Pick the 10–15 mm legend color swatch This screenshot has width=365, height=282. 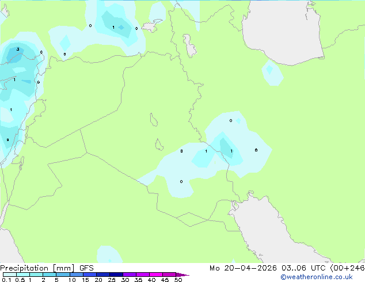(x=77, y=275)
